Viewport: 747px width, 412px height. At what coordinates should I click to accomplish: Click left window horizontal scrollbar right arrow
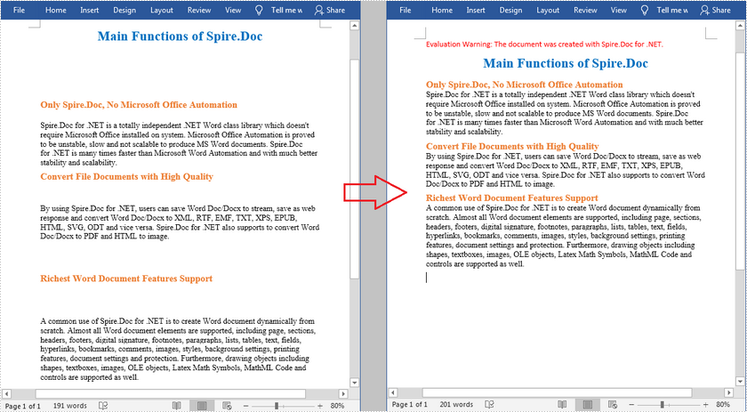tap(342, 393)
